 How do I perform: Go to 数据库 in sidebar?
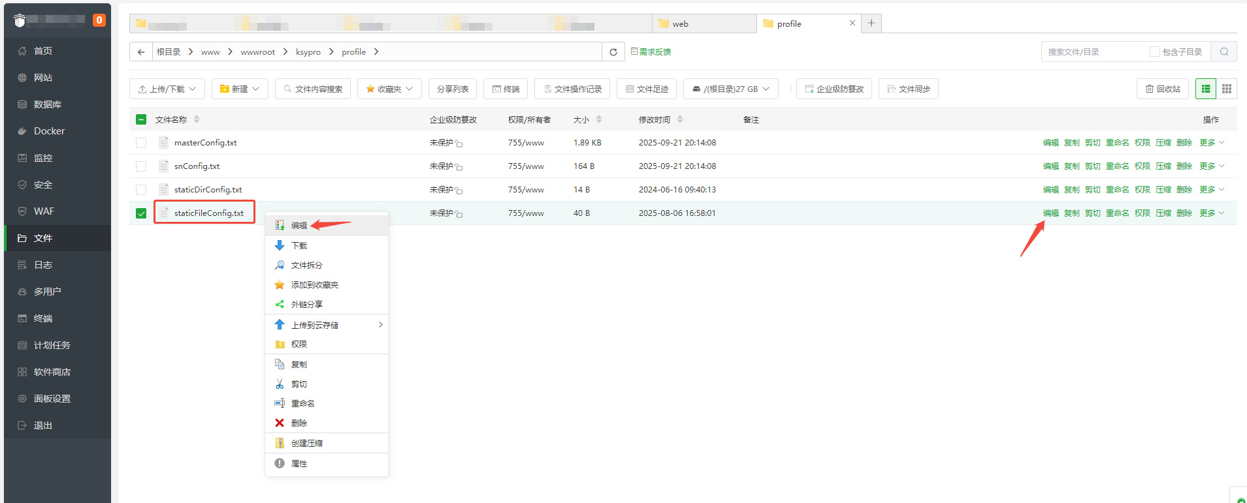(57, 104)
